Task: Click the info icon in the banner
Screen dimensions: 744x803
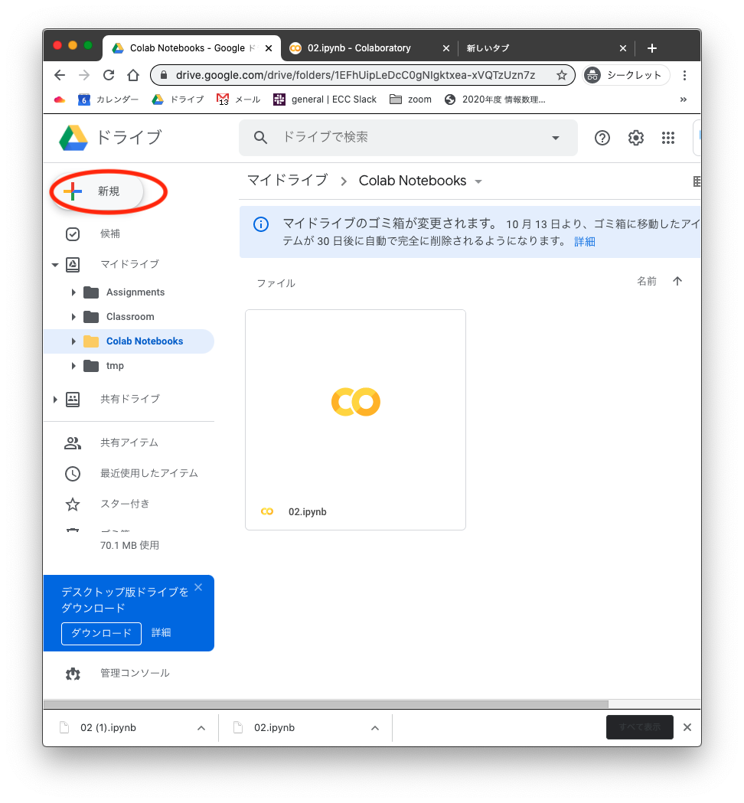Action: [261, 224]
